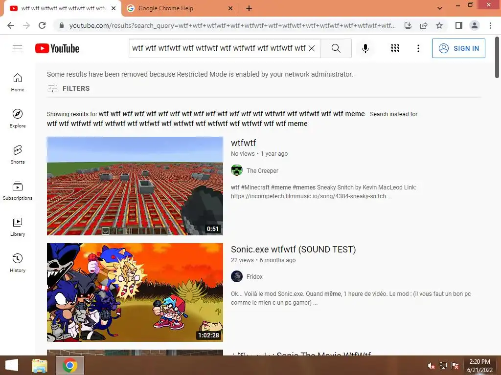
Task: Clear the search query with the X
Action: 312,48
